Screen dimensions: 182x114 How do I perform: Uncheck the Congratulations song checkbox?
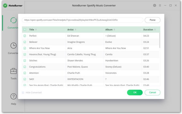click(x=25, y=67)
